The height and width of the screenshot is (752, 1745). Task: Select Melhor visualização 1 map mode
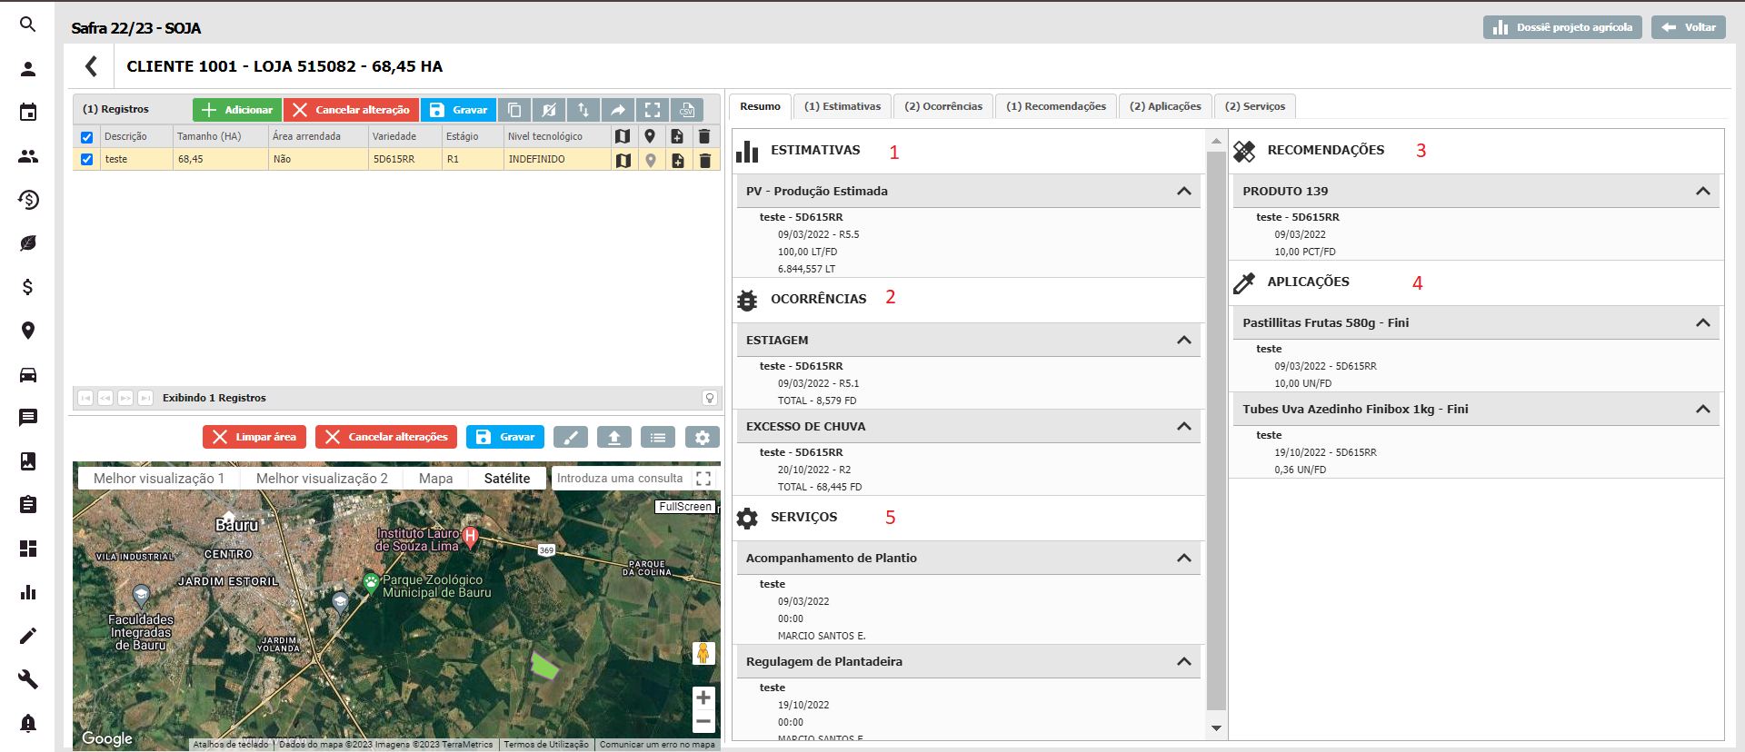point(159,478)
